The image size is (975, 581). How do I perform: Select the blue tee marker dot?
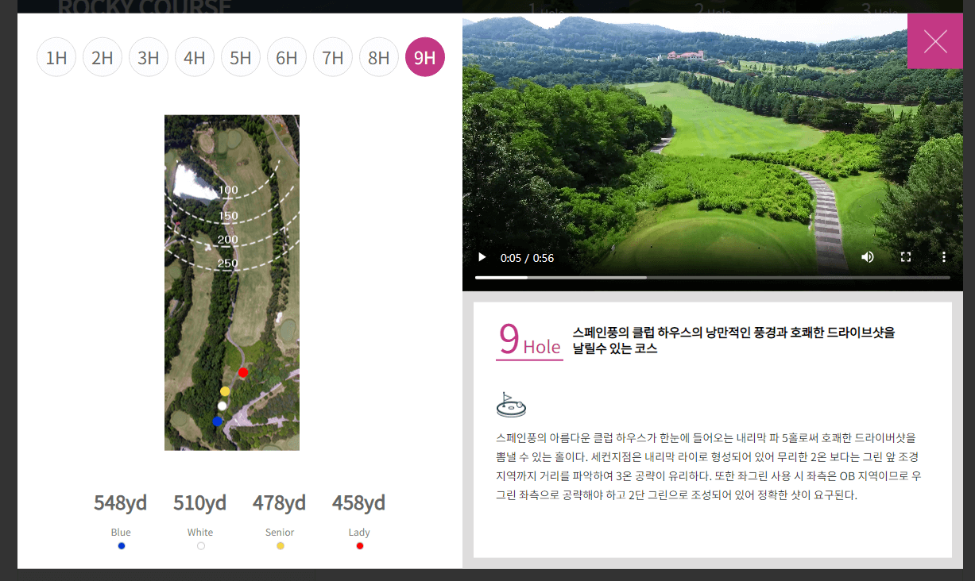click(217, 421)
